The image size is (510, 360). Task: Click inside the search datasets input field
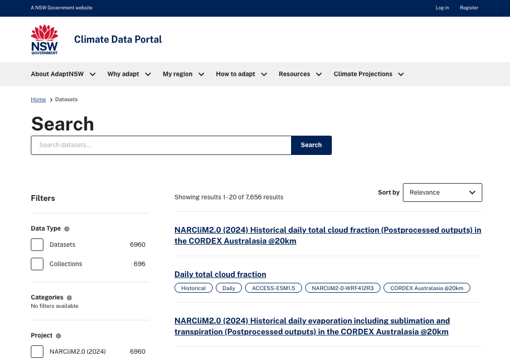161,145
